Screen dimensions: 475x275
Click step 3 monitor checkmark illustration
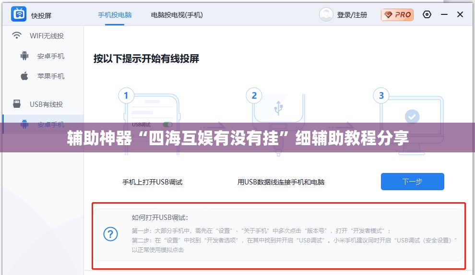[409, 121]
